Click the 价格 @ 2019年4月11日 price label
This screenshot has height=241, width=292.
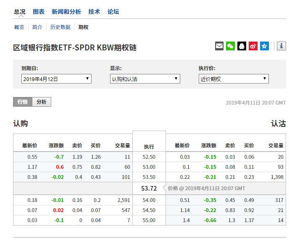pyautogui.click(x=206, y=189)
